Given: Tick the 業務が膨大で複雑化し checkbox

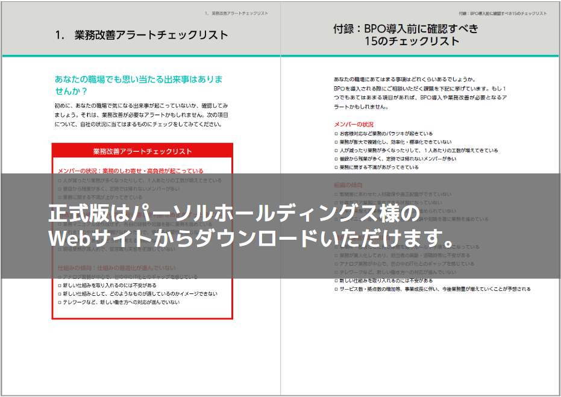Looking at the screenshot, I should 336,142.
